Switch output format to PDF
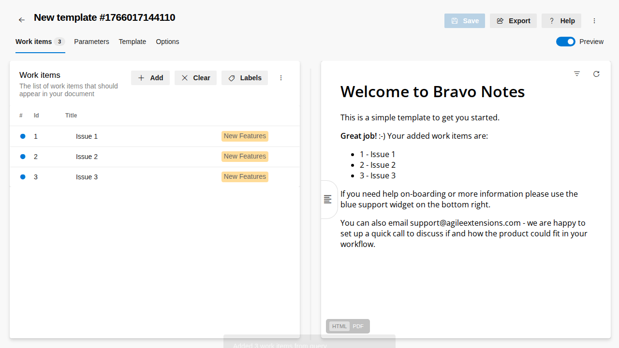 [x=358, y=326]
